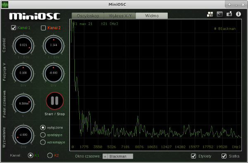Click the Kanał 1 sensitivity knob 8.021
The width and height of the screenshot is (248, 163).
[24, 45]
